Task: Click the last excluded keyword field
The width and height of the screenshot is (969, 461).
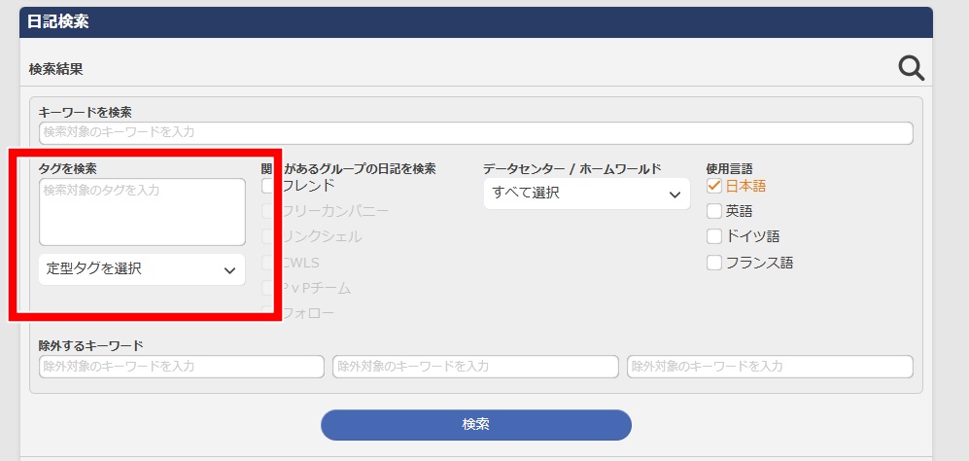Action: (770, 367)
